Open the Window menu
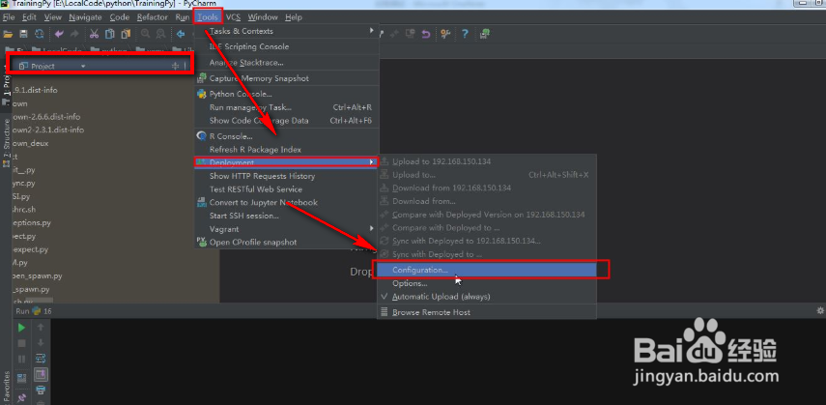826x405 pixels. [263, 17]
